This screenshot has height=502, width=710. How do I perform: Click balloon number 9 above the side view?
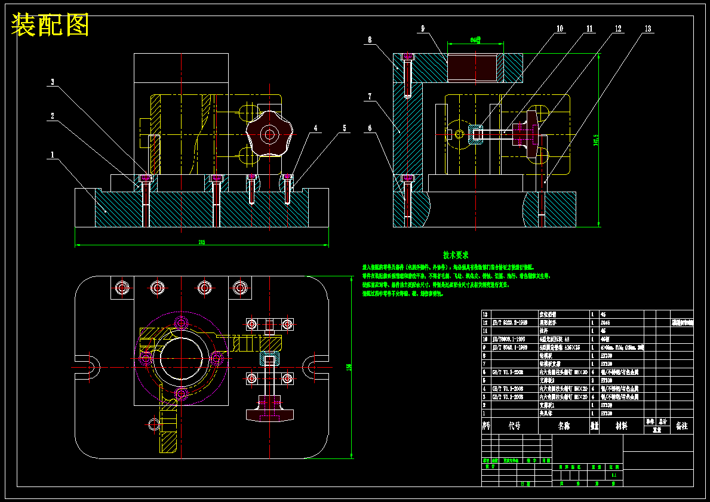422,29
